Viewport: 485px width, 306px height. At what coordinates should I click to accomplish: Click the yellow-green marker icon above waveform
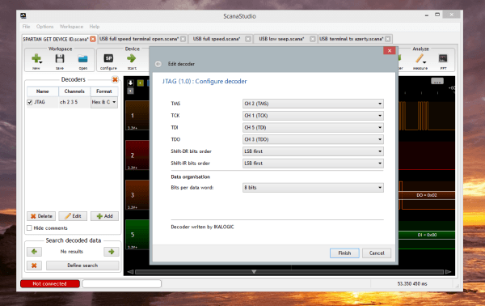click(141, 83)
